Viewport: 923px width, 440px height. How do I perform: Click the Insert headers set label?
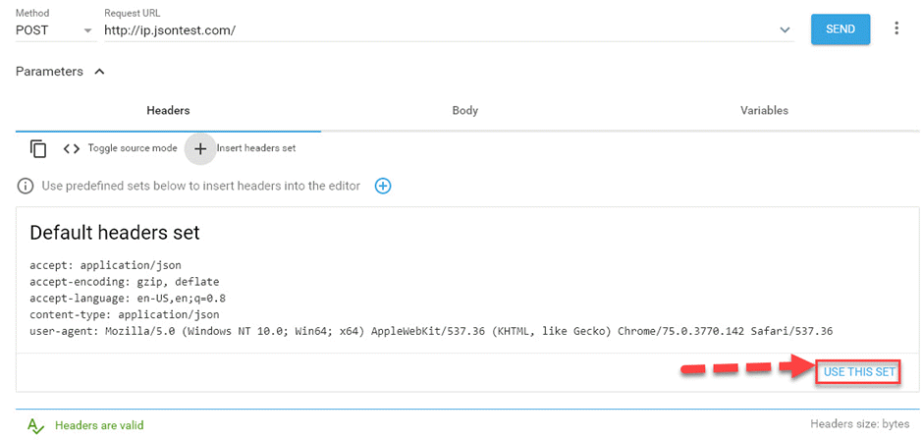[256, 149]
